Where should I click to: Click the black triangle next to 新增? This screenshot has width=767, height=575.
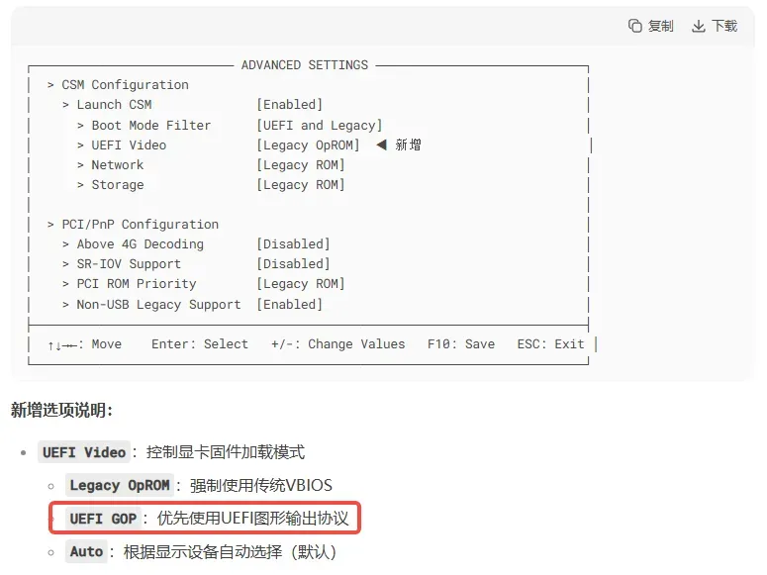click(x=382, y=144)
